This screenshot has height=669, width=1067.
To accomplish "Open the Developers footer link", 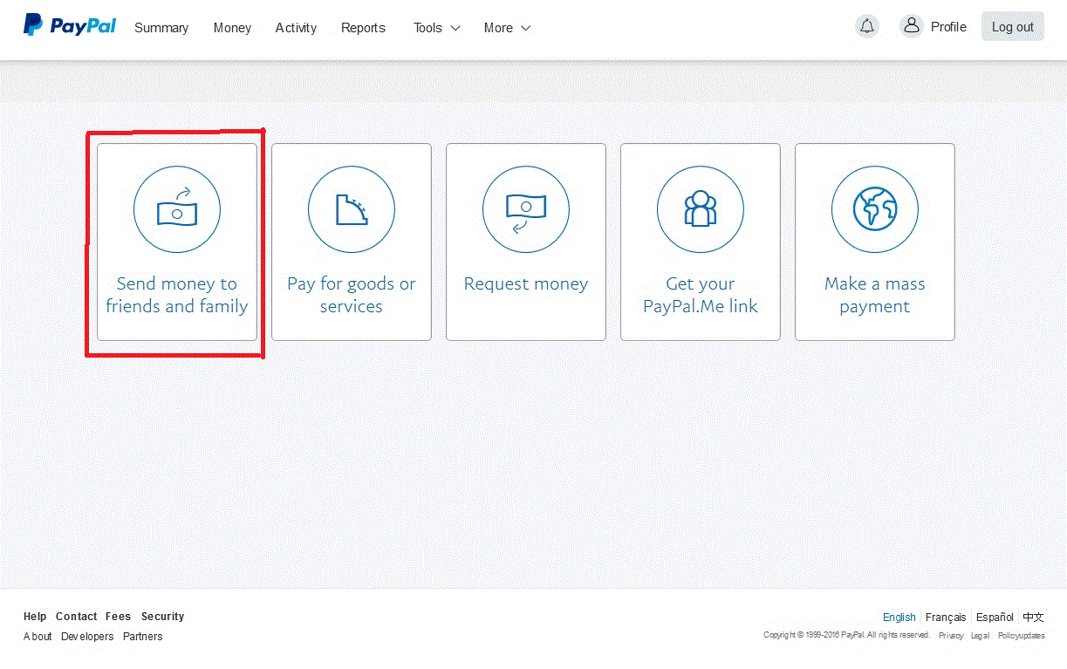I will click(x=87, y=637).
